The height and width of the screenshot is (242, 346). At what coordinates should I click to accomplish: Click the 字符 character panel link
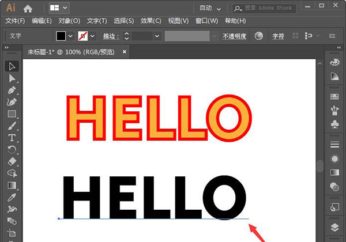click(278, 36)
